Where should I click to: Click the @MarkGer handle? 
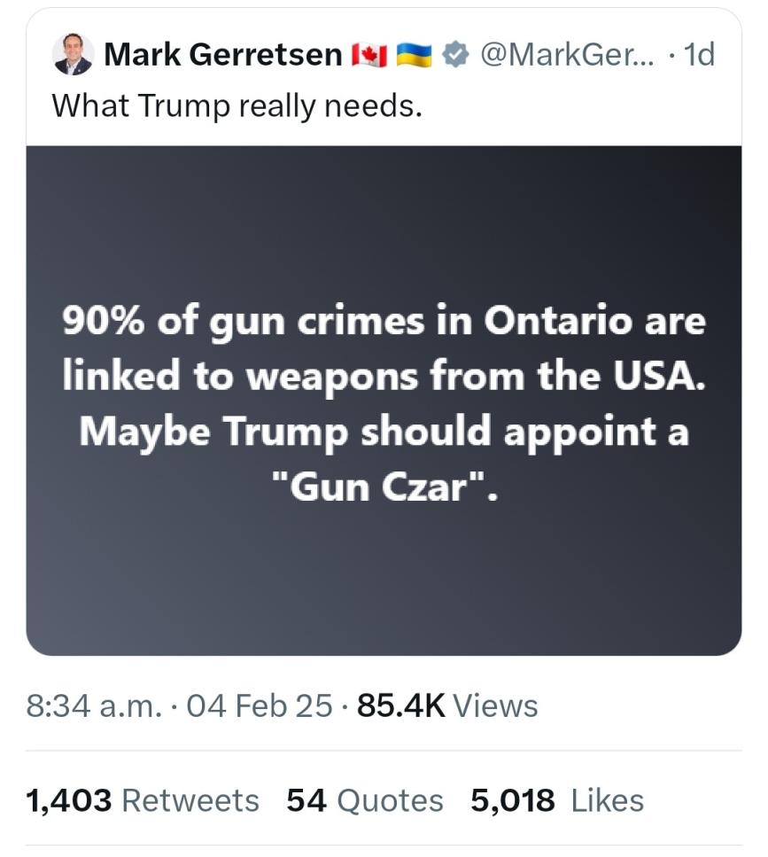click(566, 56)
